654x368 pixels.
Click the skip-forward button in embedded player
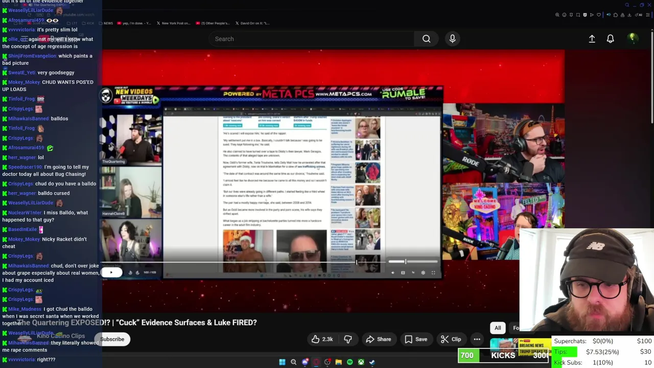point(137,272)
